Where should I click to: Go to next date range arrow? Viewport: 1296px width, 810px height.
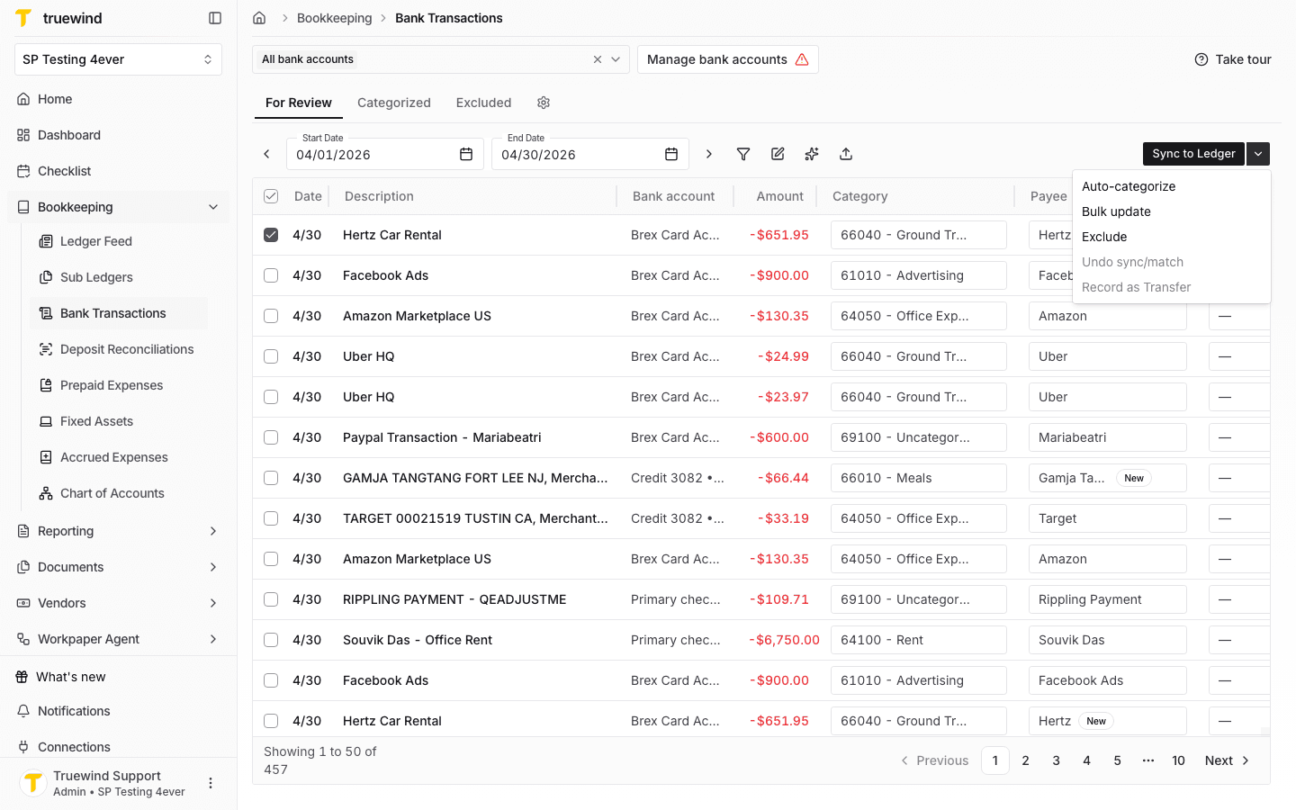point(709,154)
